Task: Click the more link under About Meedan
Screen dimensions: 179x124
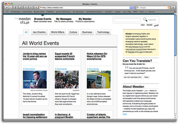Action: pos(125,114)
